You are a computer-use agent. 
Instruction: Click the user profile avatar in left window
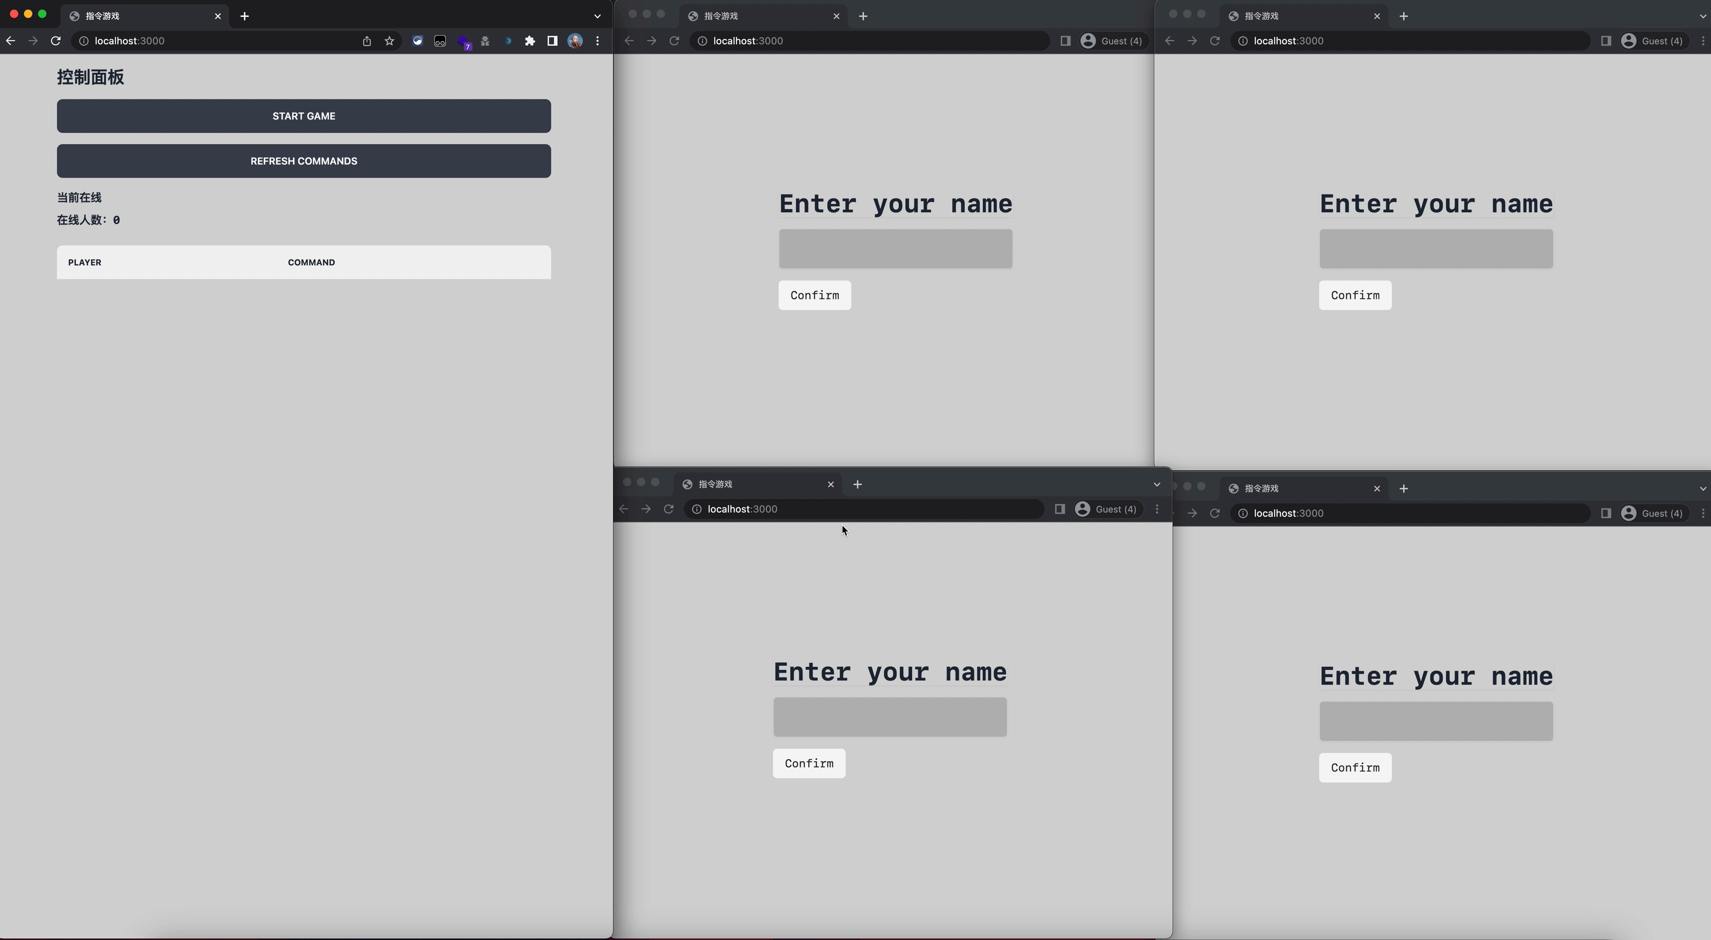pos(574,41)
